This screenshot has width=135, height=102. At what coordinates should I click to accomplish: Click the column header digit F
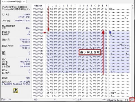[x=106, y=6]
